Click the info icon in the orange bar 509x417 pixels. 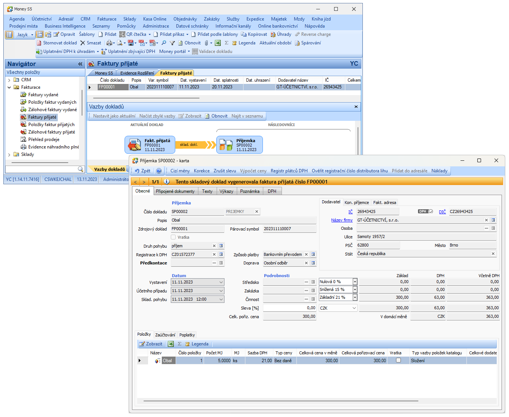(167, 182)
